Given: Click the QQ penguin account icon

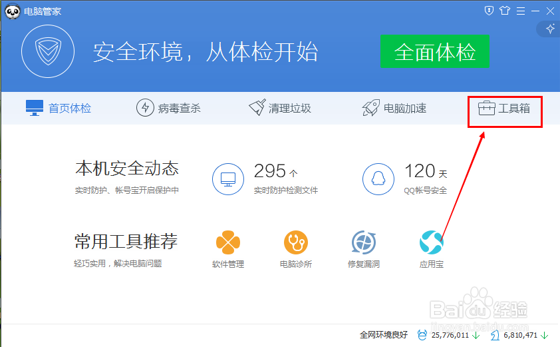Looking at the screenshot, I should 378,179.
